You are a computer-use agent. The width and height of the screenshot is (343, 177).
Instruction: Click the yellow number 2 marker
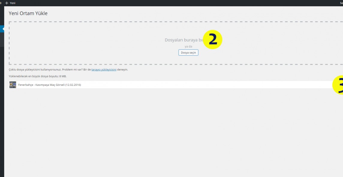coord(213,40)
